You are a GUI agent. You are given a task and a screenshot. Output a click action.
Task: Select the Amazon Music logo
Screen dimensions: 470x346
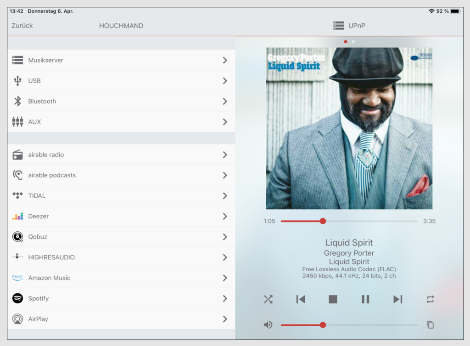coord(18,278)
